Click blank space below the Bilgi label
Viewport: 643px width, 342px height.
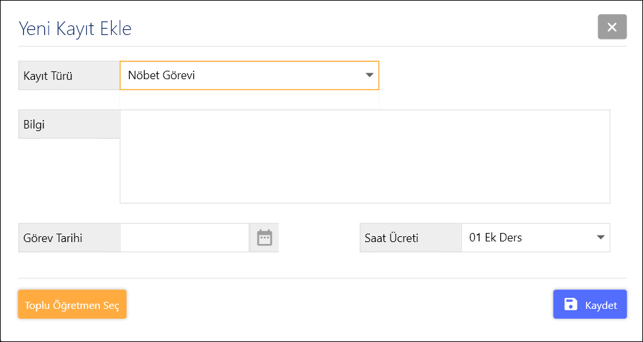[x=69, y=172]
